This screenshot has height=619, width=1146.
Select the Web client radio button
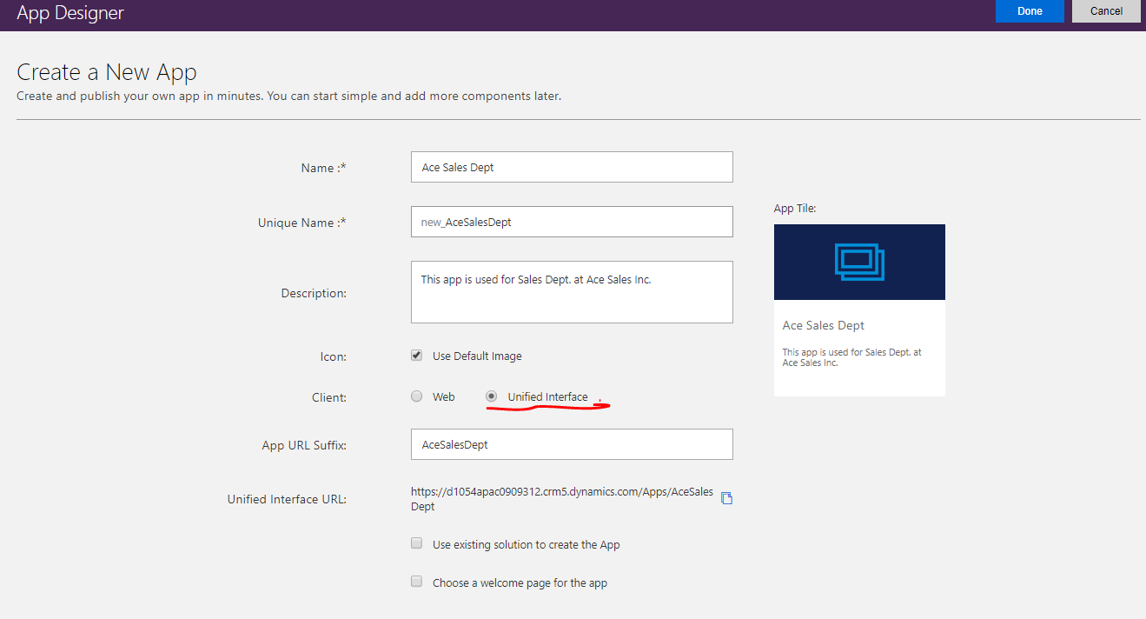click(x=417, y=396)
